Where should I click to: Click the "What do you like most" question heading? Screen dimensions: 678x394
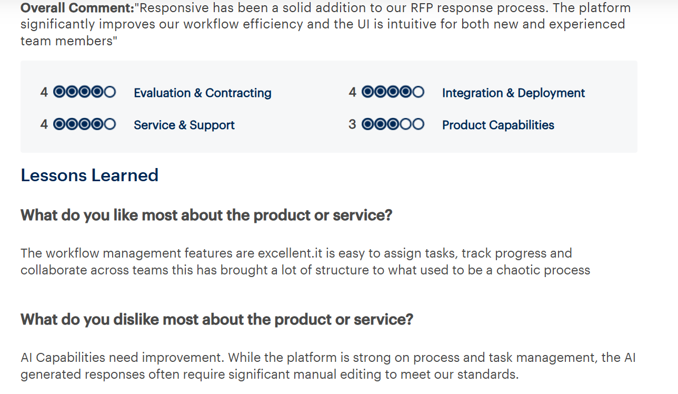click(x=206, y=215)
